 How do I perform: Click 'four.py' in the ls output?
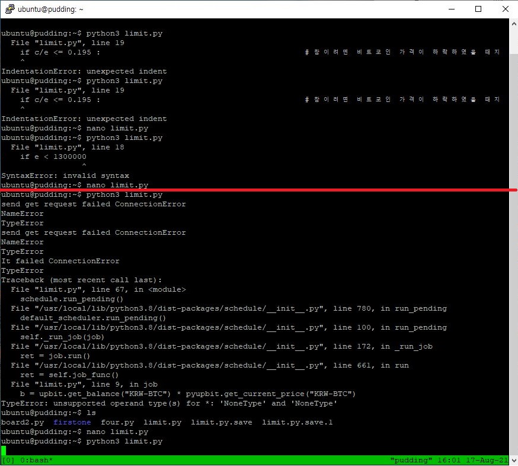click(x=117, y=422)
